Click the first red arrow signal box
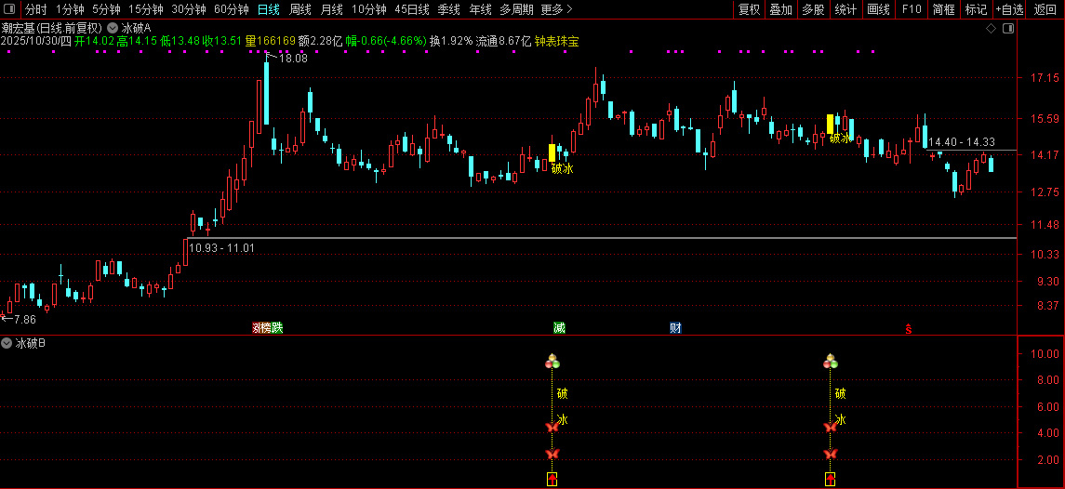 click(552, 480)
